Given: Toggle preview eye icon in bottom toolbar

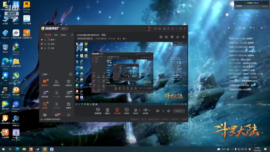Looking at the screenshot, I should pos(163,111).
